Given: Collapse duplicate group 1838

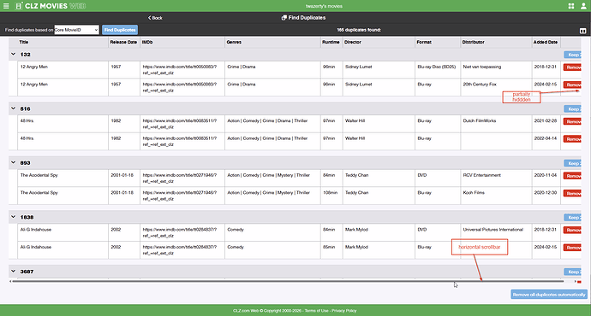Looking at the screenshot, I should [13, 217].
